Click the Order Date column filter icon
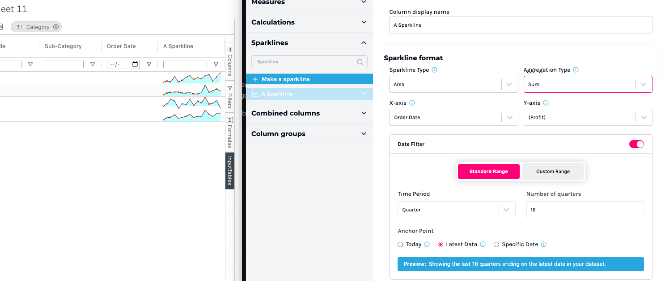Screen dimensions: 661x281 coord(149,65)
